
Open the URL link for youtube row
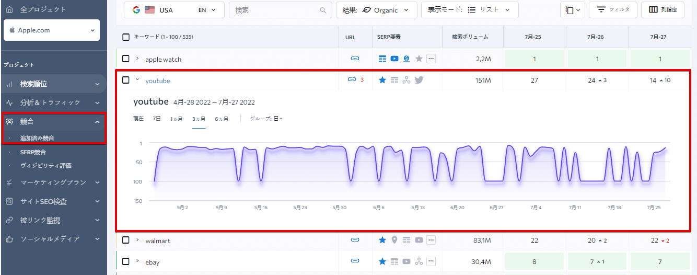click(352, 80)
